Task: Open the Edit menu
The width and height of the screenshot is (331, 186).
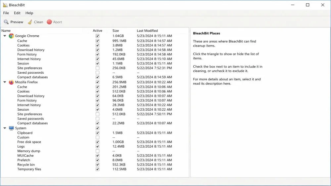Action: 17,13
